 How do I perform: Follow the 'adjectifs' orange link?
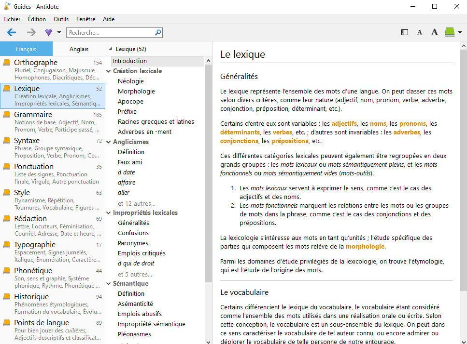click(x=344, y=123)
